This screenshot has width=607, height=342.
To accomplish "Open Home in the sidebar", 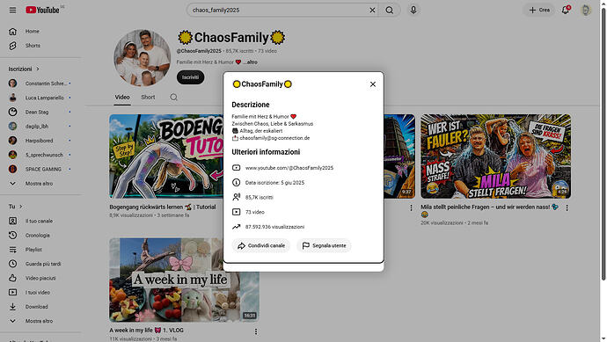I will (40, 32).
